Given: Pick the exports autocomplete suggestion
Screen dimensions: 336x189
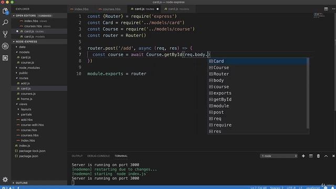Looking at the screenshot, I should [x=257, y=93].
